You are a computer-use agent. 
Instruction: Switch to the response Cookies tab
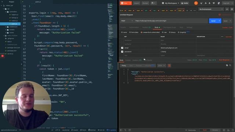point(128,60)
